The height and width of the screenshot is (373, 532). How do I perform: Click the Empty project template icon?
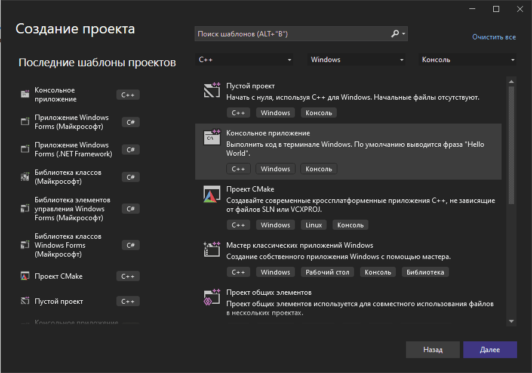click(212, 90)
